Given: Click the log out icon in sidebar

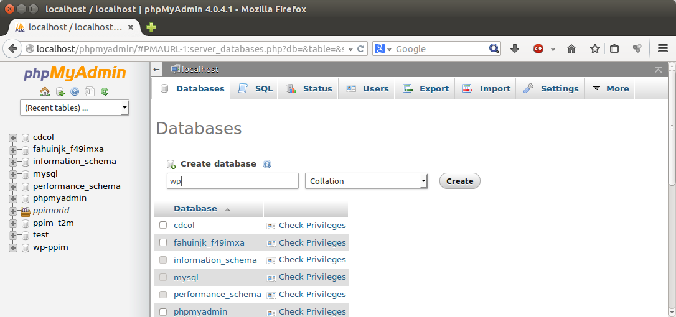Looking at the screenshot, I should (60, 91).
